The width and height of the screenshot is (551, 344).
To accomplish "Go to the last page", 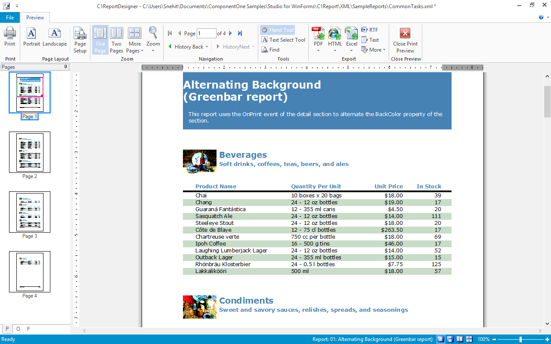I will click(240, 33).
